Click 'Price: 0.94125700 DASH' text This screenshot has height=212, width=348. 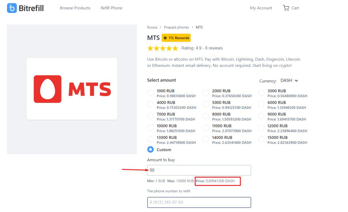tap(232, 107)
